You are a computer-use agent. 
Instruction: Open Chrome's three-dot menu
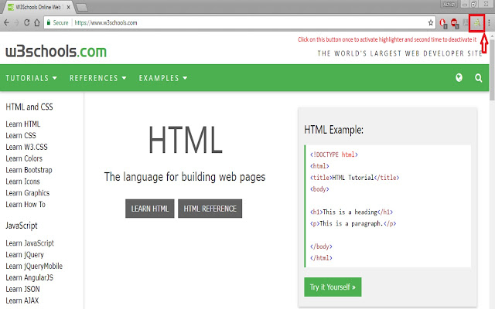pyautogui.click(x=489, y=22)
